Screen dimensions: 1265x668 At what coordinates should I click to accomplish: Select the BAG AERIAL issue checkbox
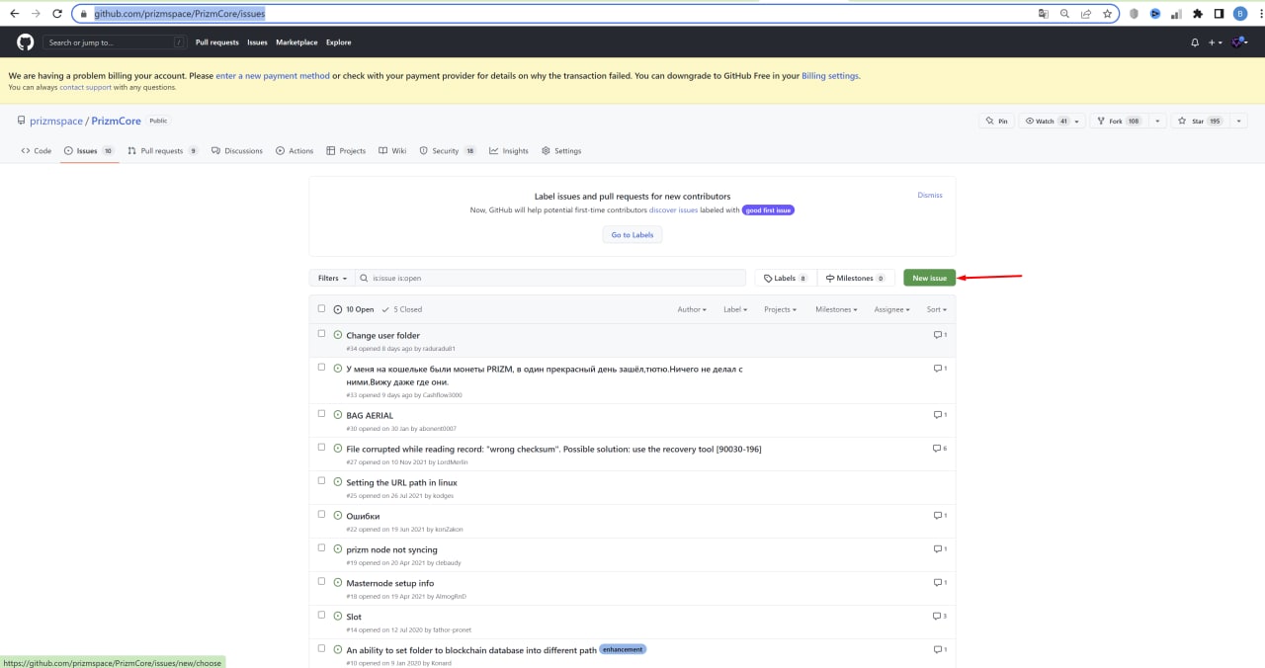321,413
